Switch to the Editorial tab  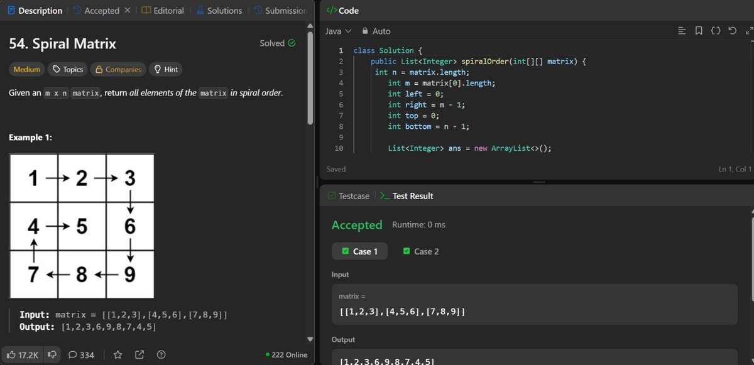(162, 10)
